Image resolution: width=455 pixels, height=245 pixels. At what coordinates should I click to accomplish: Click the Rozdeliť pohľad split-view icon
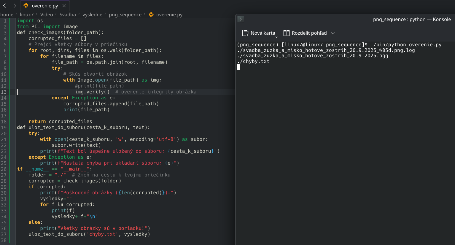click(x=286, y=33)
